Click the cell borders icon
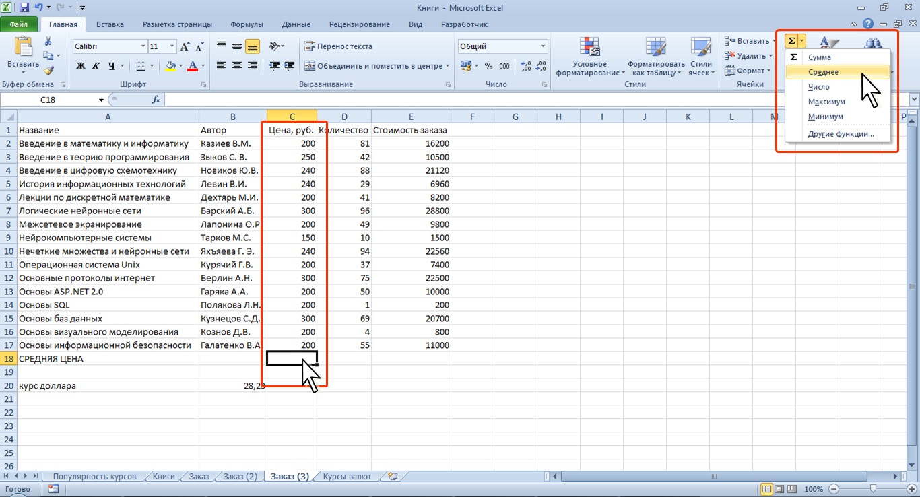Screen dimensions: 920x497 [141, 66]
